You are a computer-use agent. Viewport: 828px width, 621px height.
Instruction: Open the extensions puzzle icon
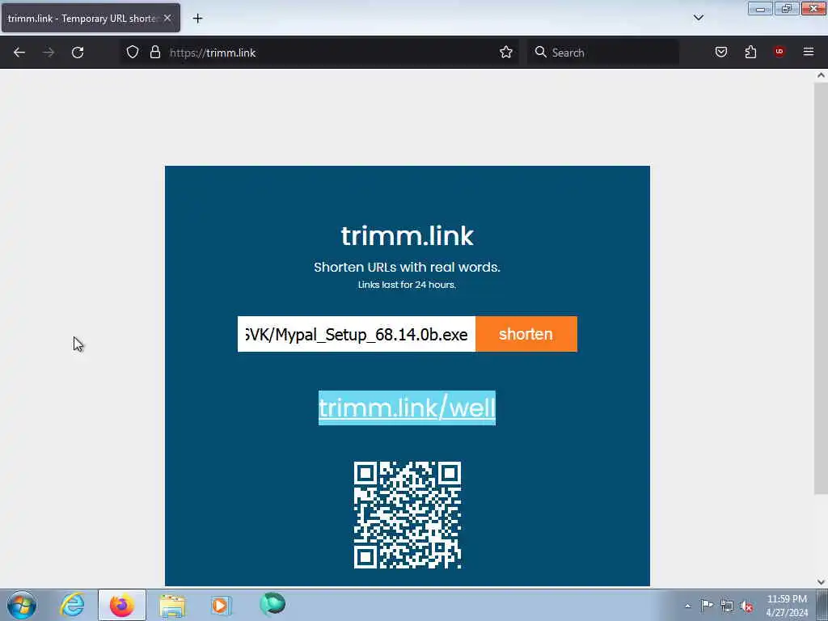click(750, 52)
